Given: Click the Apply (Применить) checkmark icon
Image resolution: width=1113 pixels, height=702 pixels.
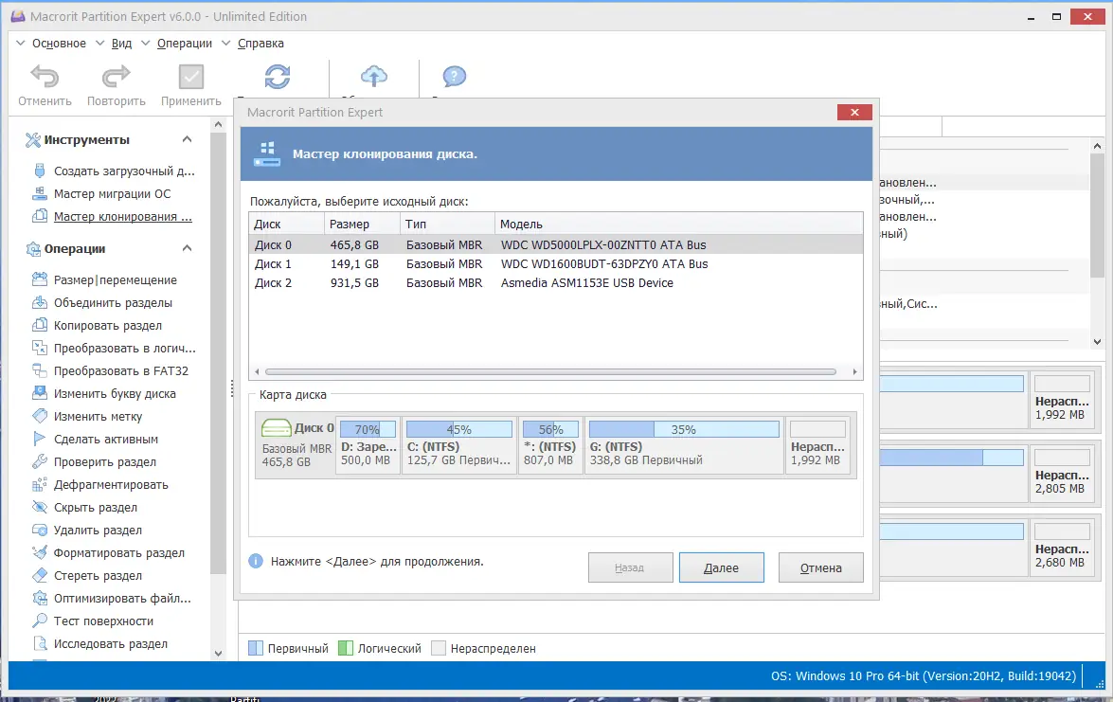Looking at the screenshot, I should [191, 77].
